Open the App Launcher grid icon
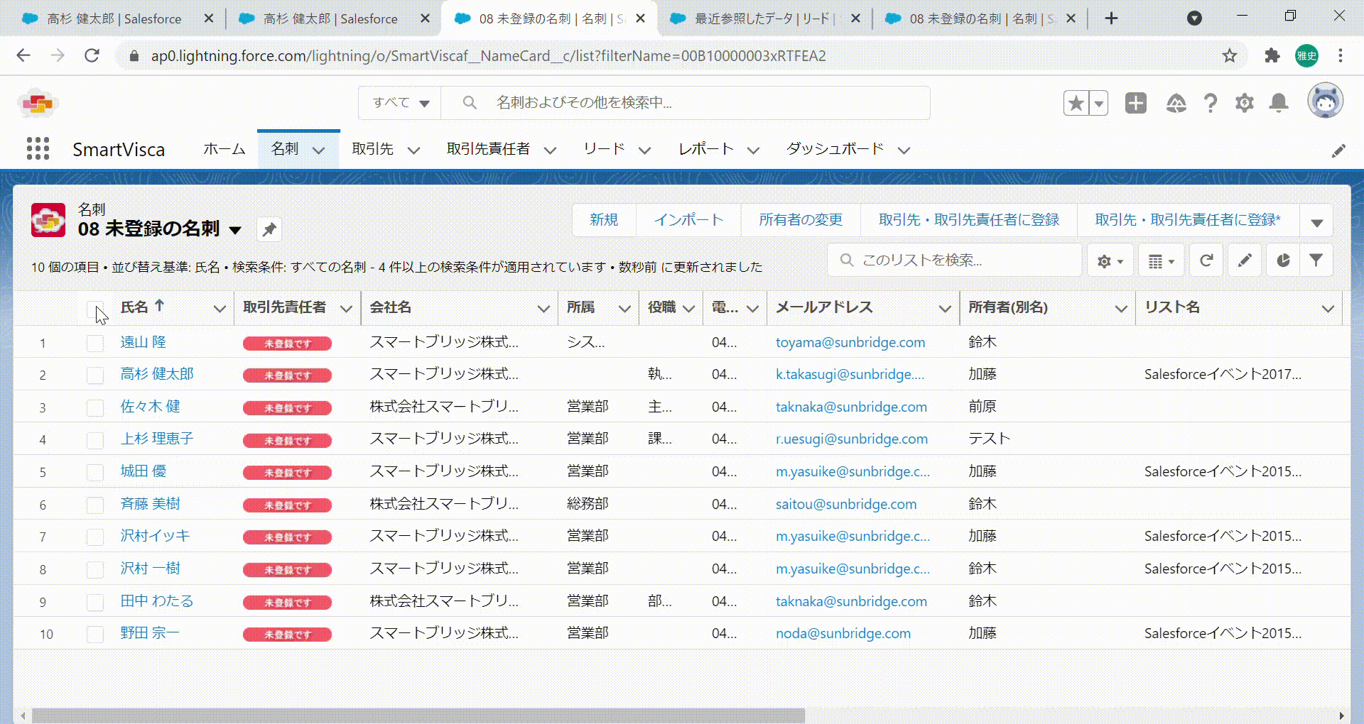1364x724 pixels. coord(38,149)
